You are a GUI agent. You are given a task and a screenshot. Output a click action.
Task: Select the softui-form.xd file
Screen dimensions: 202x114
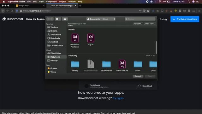coord(122,65)
